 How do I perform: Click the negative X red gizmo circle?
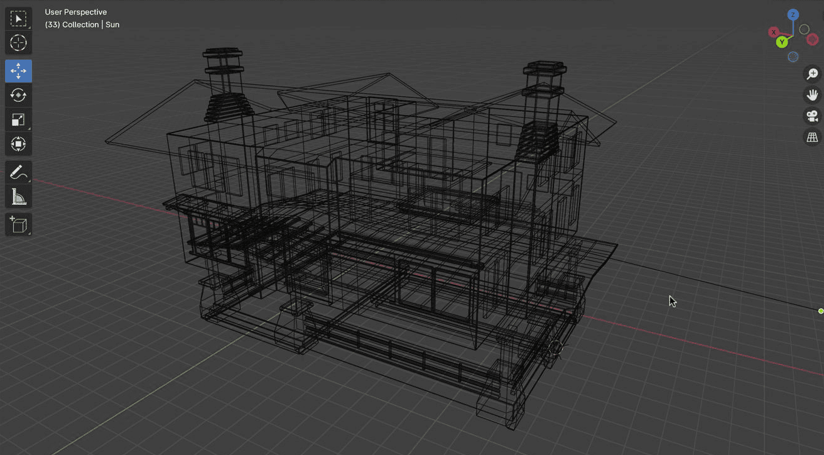tap(812, 39)
